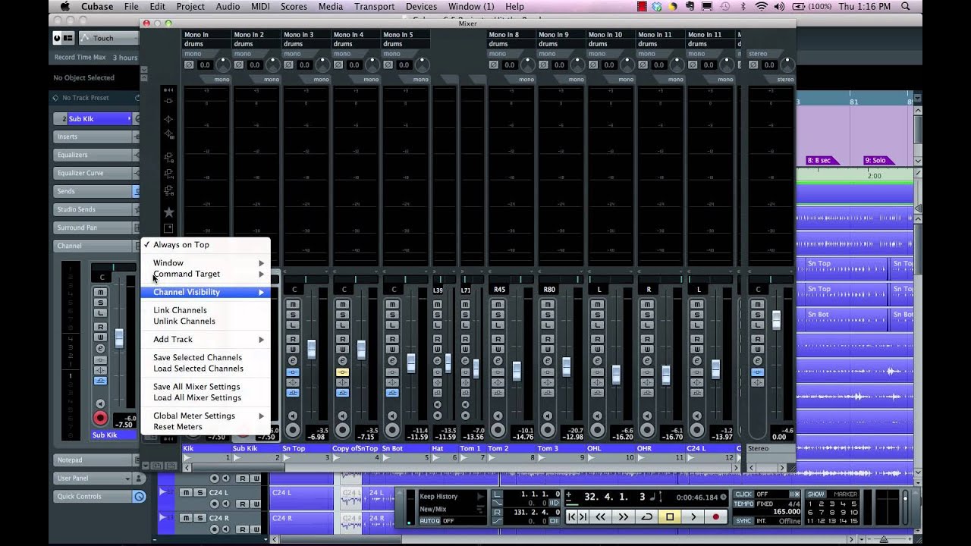Screen dimensions: 971x546
Task: Click the OHL channel volume fader
Action: click(x=616, y=374)
